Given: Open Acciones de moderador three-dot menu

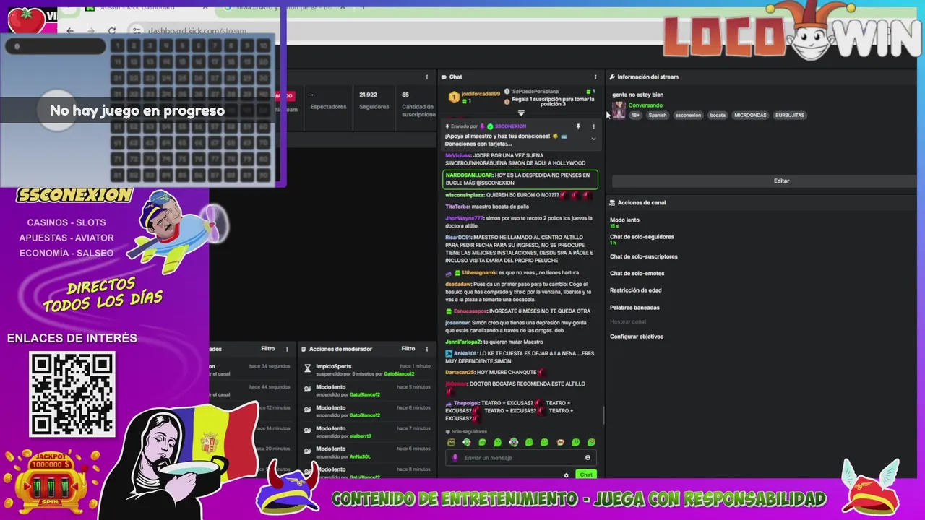Looking at the screenshot, I should [x=428, y=349].
